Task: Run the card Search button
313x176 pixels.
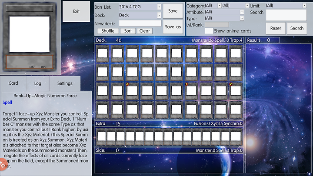Action: 297,28
